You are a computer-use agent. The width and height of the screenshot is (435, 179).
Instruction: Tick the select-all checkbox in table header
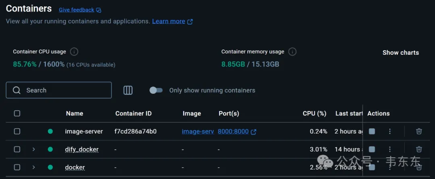17,113
